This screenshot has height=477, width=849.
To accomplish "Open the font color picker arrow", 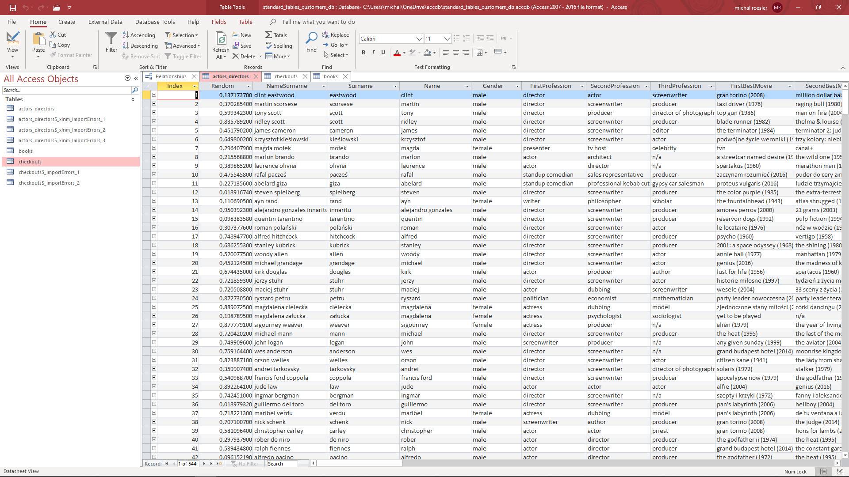I will [x=404, y=53].
